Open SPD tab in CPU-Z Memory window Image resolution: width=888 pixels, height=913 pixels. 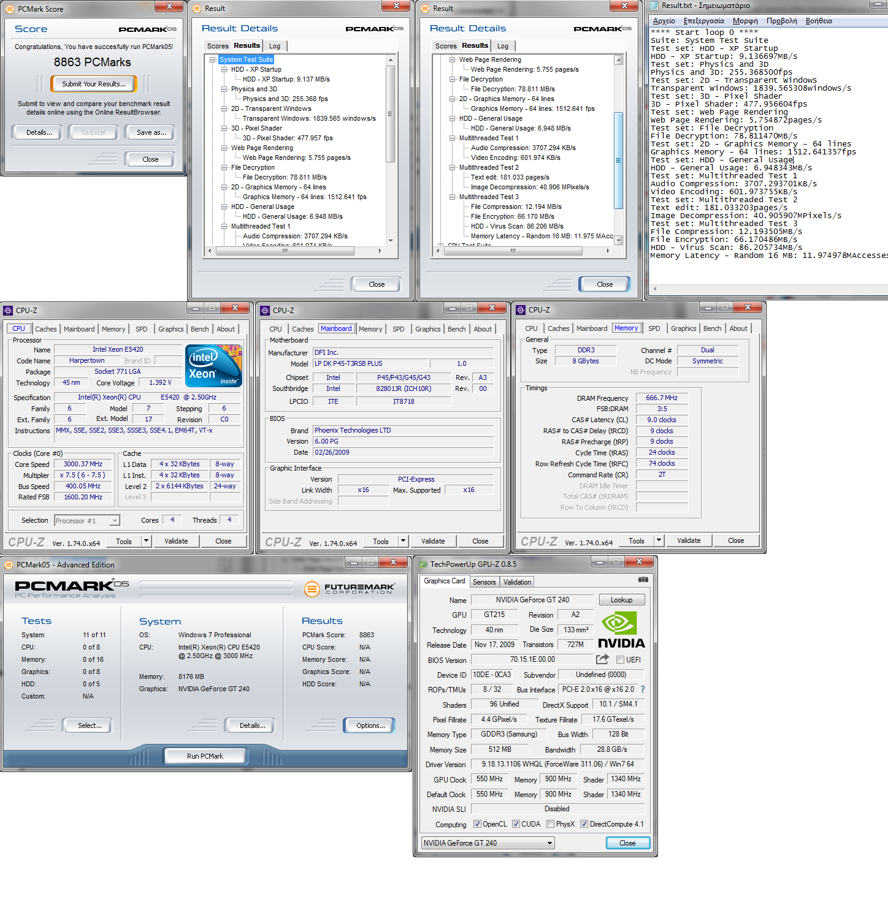point(654,328)
